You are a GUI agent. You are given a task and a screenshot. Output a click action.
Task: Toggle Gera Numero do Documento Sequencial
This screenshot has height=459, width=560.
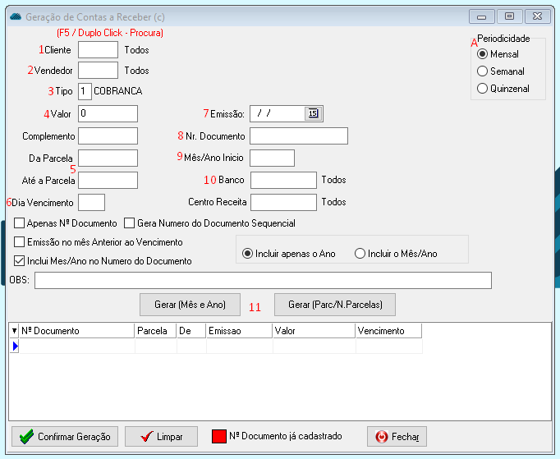(130, 223)
